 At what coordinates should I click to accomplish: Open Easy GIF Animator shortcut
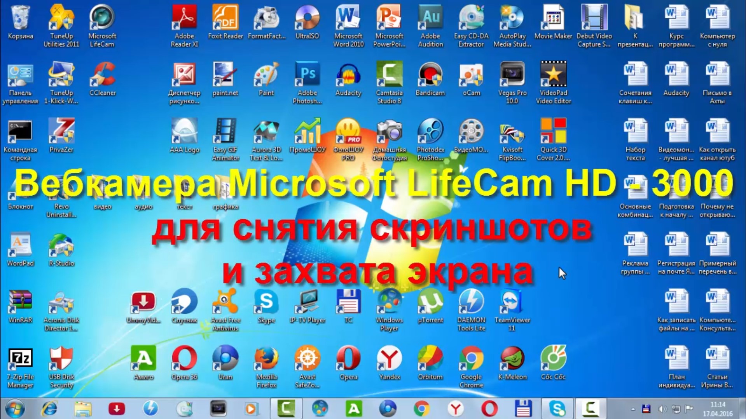click(x=225, y=139)
